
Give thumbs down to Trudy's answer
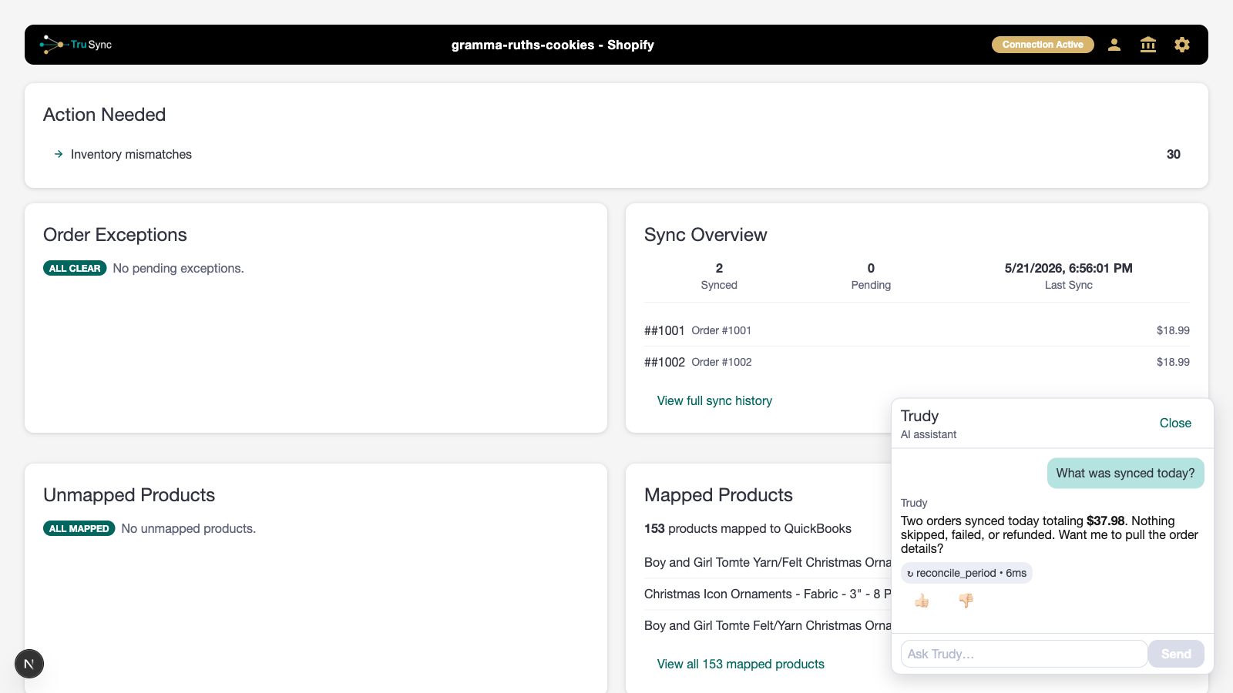(x=966, y=601)
